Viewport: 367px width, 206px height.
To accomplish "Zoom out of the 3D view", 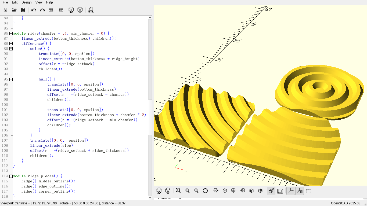I will pyautogui.click(x=196, y=191).
